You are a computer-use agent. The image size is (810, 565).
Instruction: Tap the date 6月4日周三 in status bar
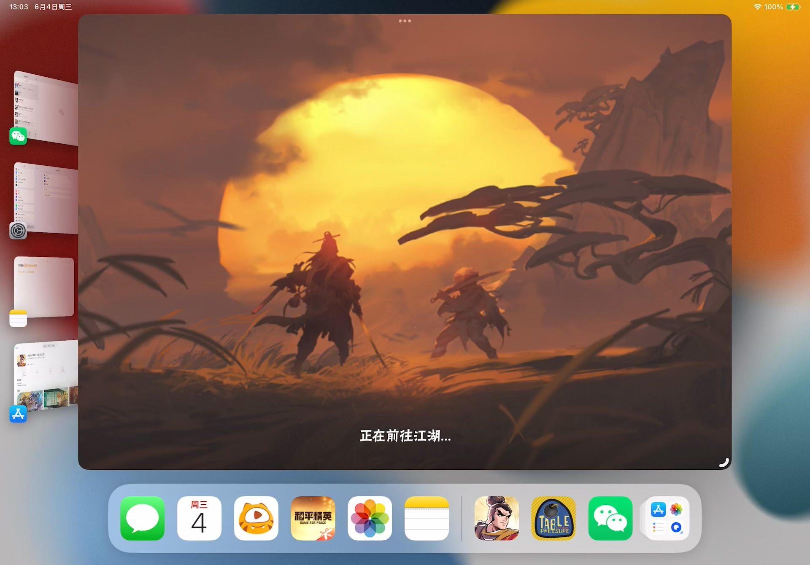click(x=53, y=7)
